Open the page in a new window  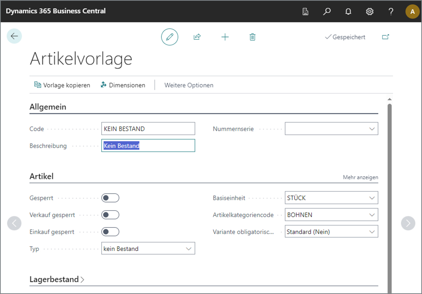(x=386, y=37)
